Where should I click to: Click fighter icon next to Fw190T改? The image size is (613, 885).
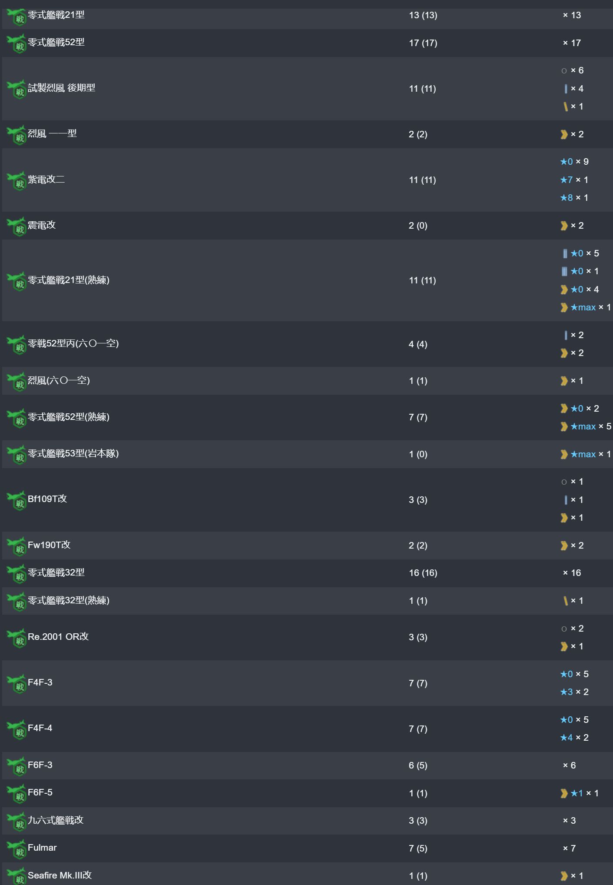pyautogui.click(x=17, y=546)
